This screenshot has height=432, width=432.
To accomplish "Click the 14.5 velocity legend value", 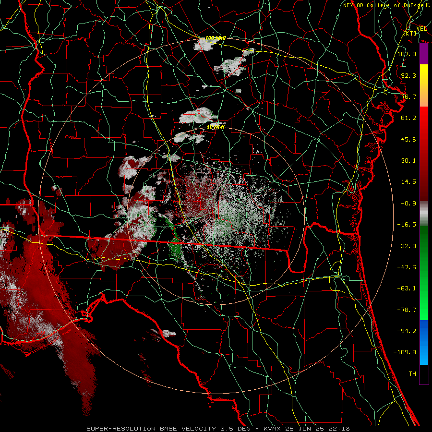I will click(408, 182).
